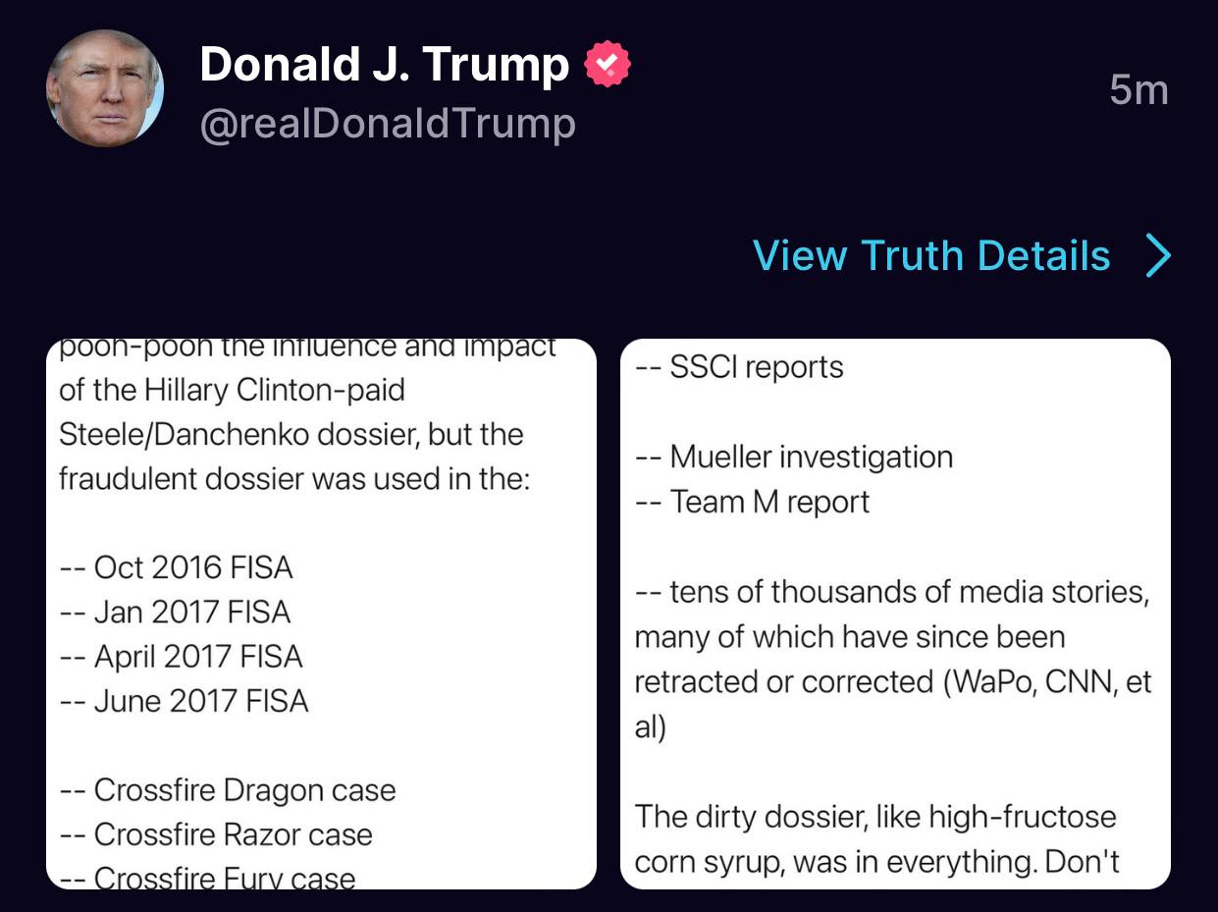Screen dimensions: 1218x912
Task: Click the Mueller investigation line
Action: (794, 456)
